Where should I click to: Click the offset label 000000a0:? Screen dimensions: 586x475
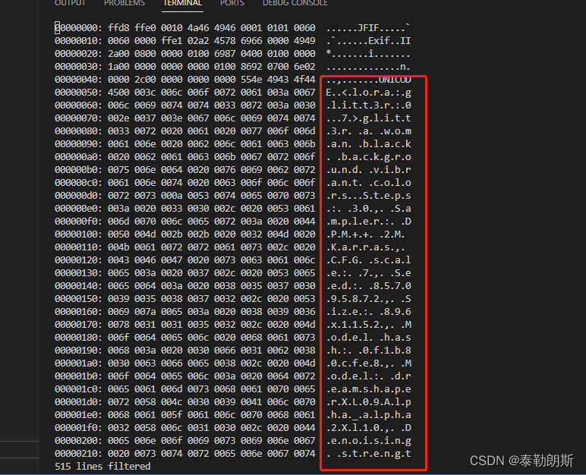pyautogui.click(x=78, y=156)
